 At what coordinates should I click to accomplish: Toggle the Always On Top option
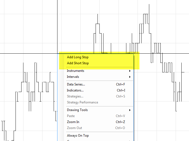point(78,136)
